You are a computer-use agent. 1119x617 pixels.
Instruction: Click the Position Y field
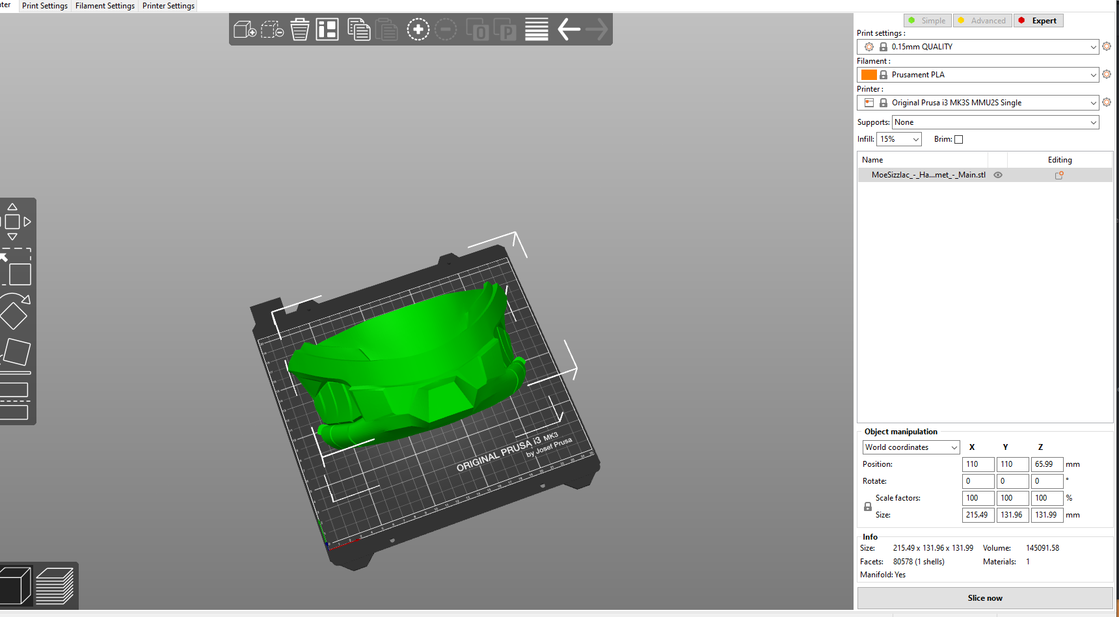point(1013,464)
